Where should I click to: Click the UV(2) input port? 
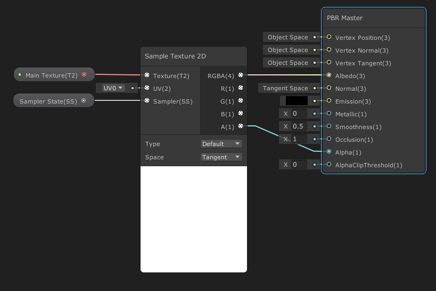147,88
